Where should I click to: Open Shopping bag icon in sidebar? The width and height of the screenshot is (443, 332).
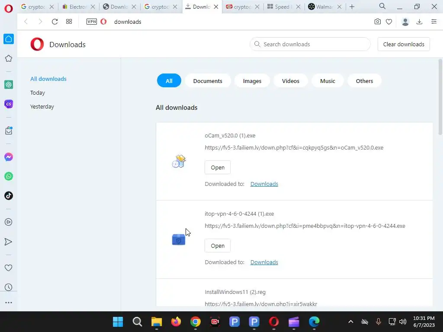click(x=9, y=131)
